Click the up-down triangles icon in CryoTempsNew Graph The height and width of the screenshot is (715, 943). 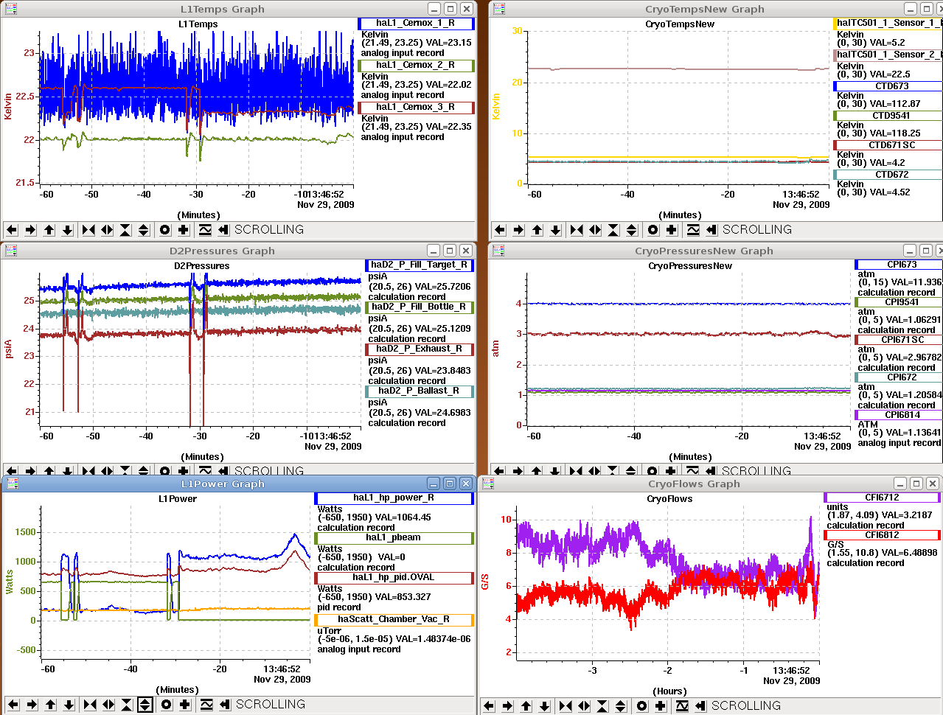(632, 230)
